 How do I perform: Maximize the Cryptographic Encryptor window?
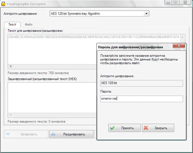[175, 2]
